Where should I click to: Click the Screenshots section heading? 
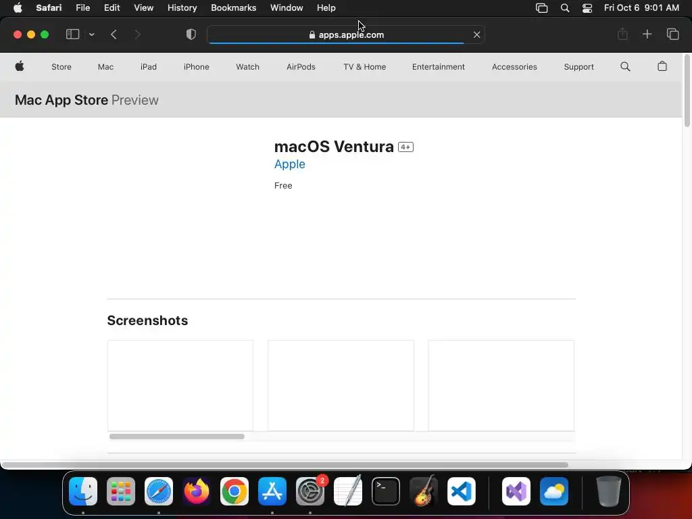pos(147,320)
